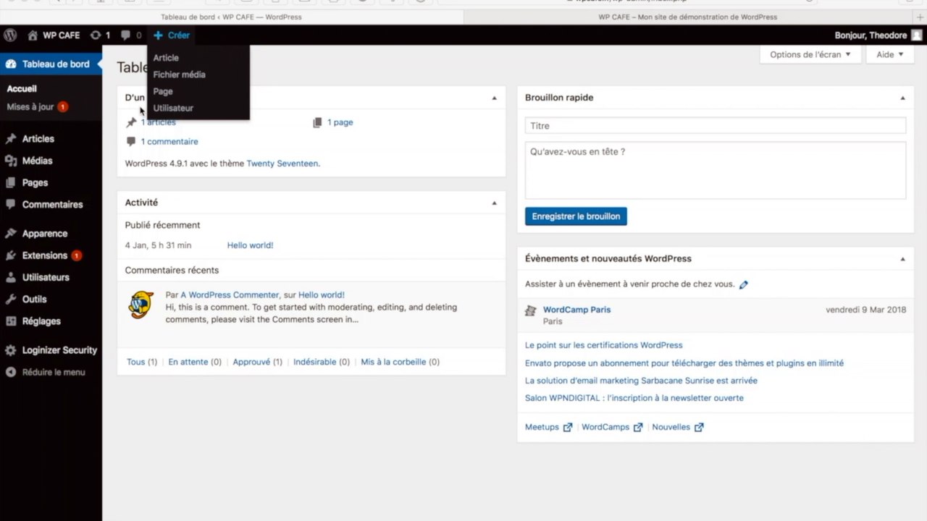
Task: Click the updates circular arrows icon
Action: [96, 35]
